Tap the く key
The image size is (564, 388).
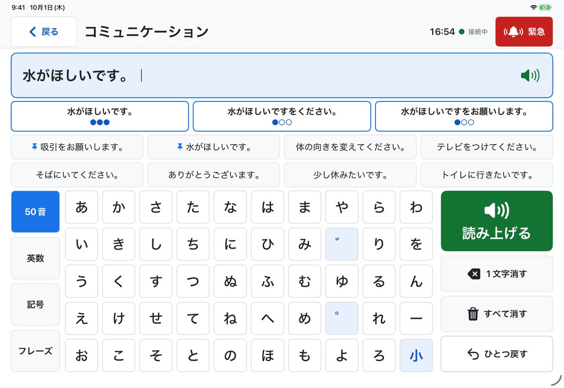(x=118, y=281)
